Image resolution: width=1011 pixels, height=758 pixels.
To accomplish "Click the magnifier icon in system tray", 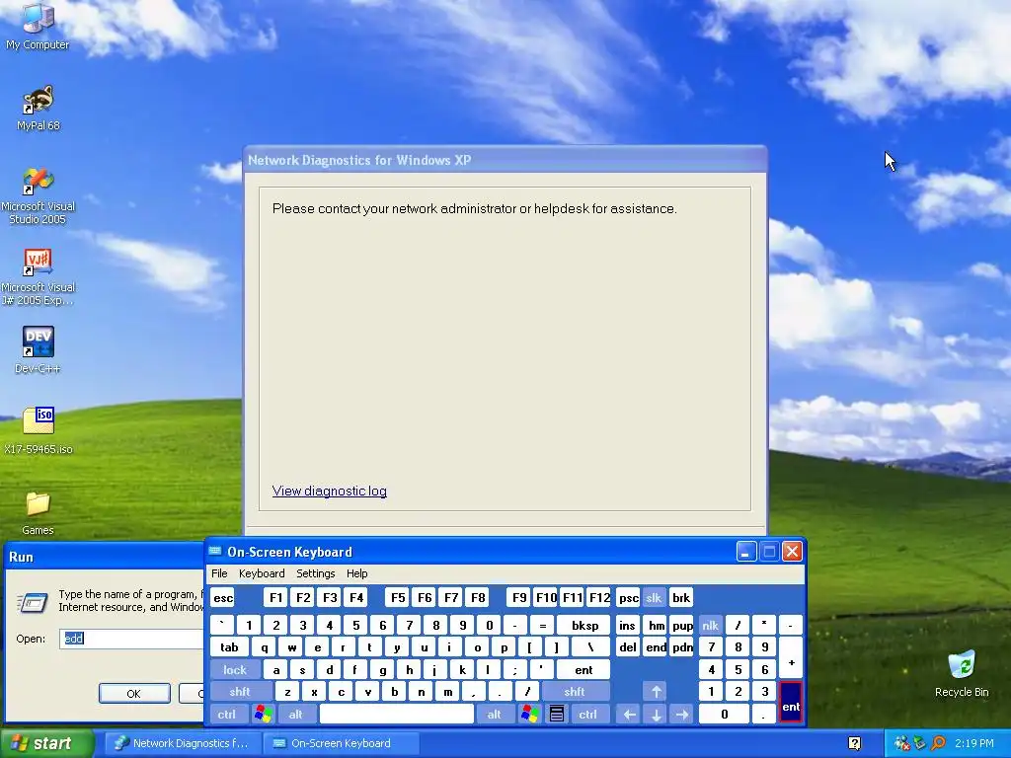I will click(938, 743).
